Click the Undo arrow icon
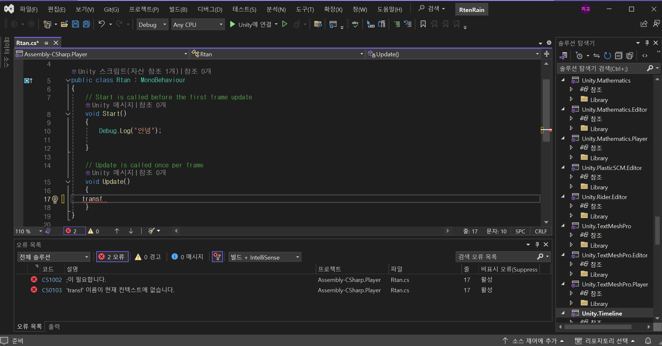662x346 pixels. (102, 24)
